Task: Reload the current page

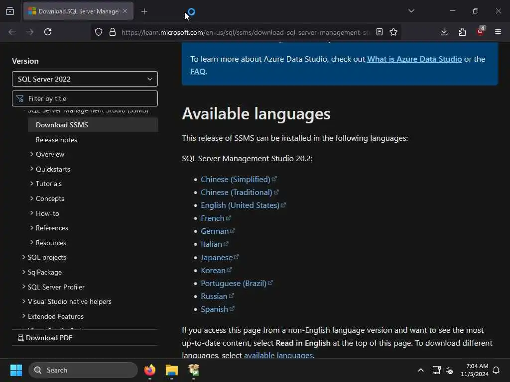Action: [48, 32]
